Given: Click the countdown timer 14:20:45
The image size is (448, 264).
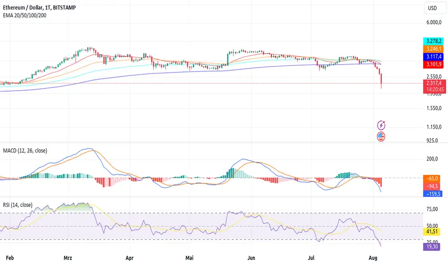Looking at the screenshot, I should point(435,90).
